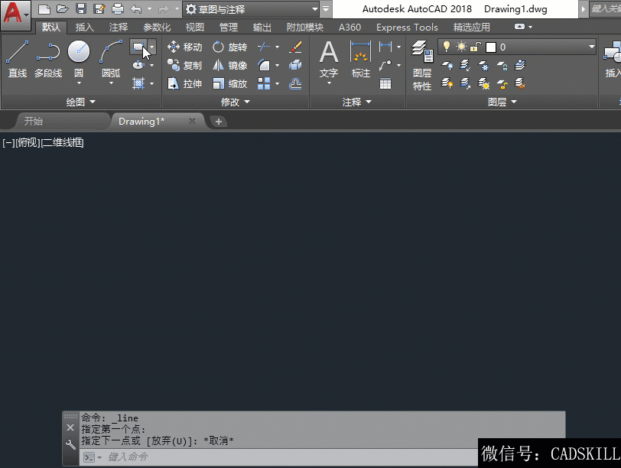Click the white layer color swatch
This screenshot has width=621, height=468.
click(x=490, y=47)
